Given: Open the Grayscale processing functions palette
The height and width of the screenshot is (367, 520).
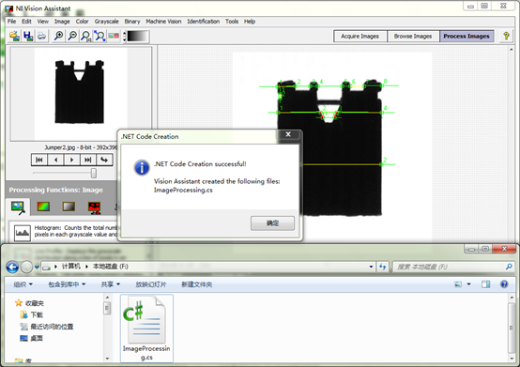Looking at the screenshot, I should tap(69, 206).
